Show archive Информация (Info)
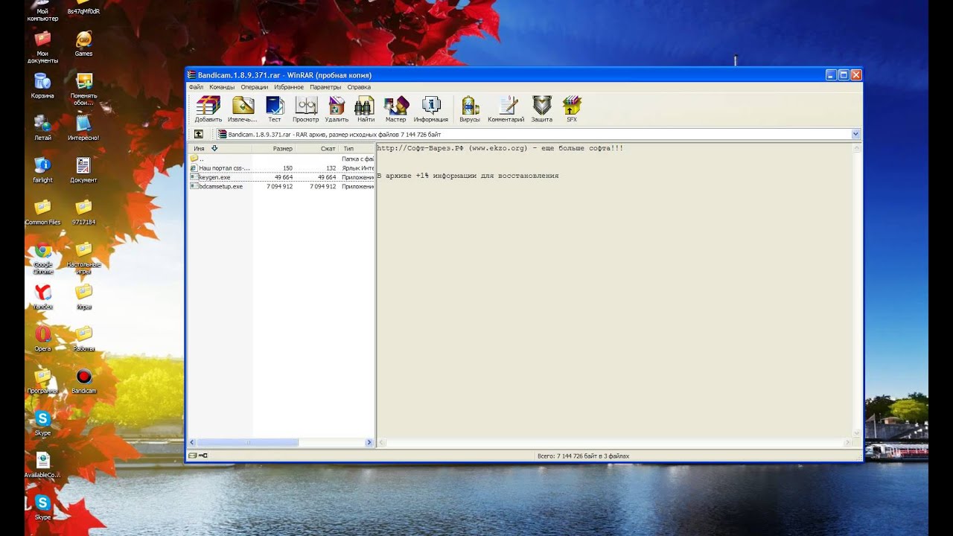This screenshot has height=536, width=953. pyautogui.click(x=431, y=109)
